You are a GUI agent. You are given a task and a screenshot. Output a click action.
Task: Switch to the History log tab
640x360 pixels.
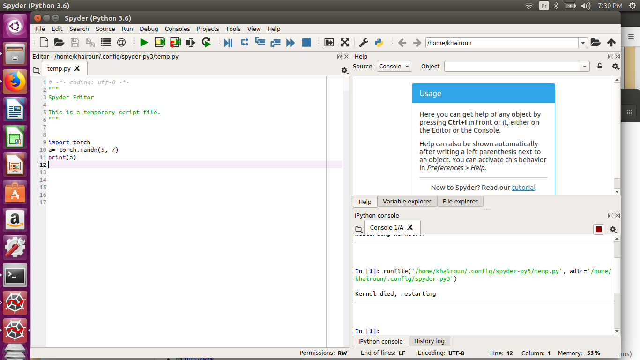[429, 341]
